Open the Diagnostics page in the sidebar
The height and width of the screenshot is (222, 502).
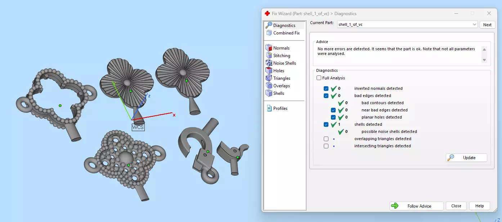tap(284, 26)
